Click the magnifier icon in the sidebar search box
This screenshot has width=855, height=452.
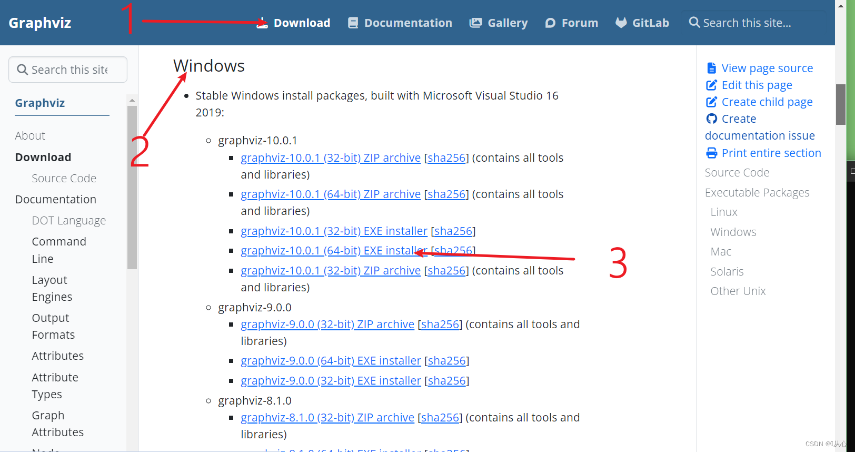pyautogui.click(x=22, y=70)
